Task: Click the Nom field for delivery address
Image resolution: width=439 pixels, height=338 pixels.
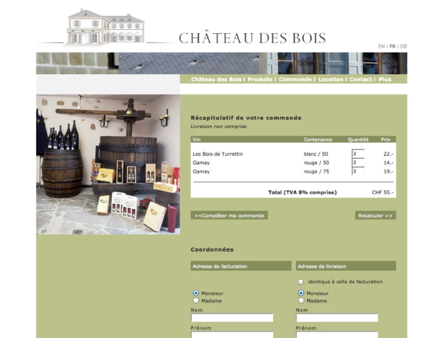Action: click(337, 318)
